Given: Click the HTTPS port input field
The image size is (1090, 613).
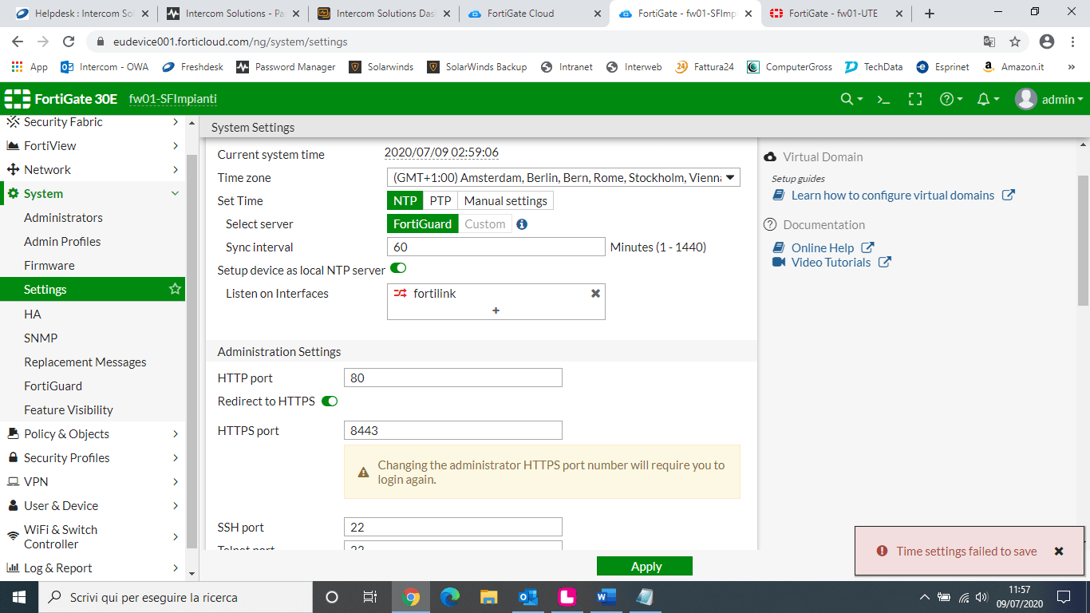Looking at the screenshot, I should (452, 430).
